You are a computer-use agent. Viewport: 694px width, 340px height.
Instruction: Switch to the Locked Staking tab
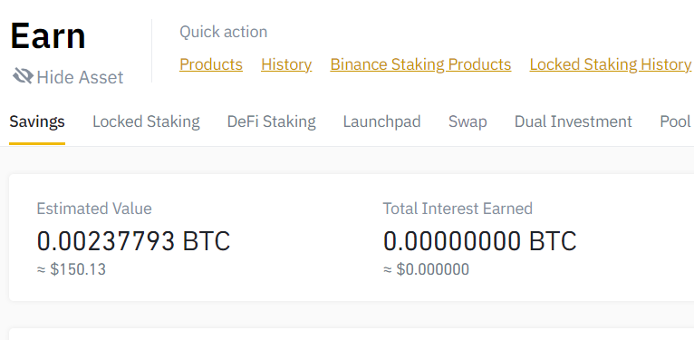[146, 121]
